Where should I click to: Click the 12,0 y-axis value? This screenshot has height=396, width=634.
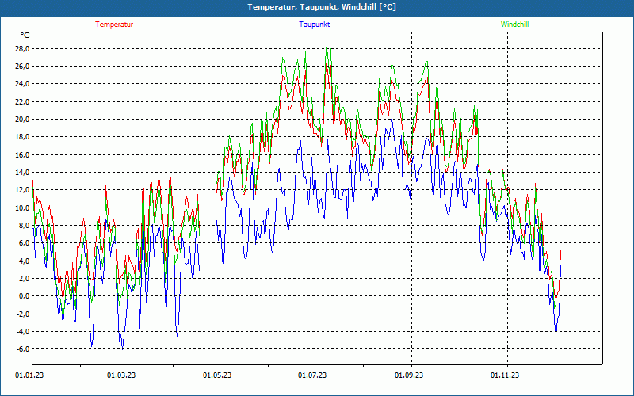22,190
